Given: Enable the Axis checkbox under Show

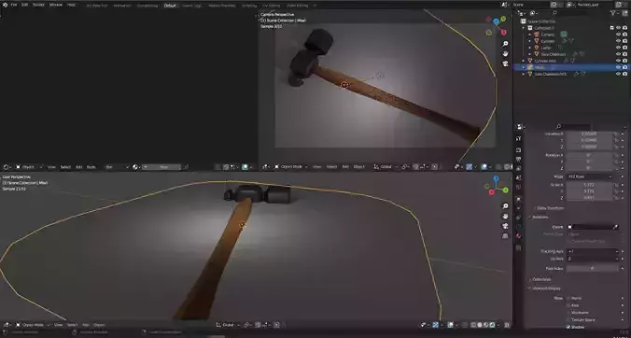Looking at the screenshot, I should [x=568, y=305].
